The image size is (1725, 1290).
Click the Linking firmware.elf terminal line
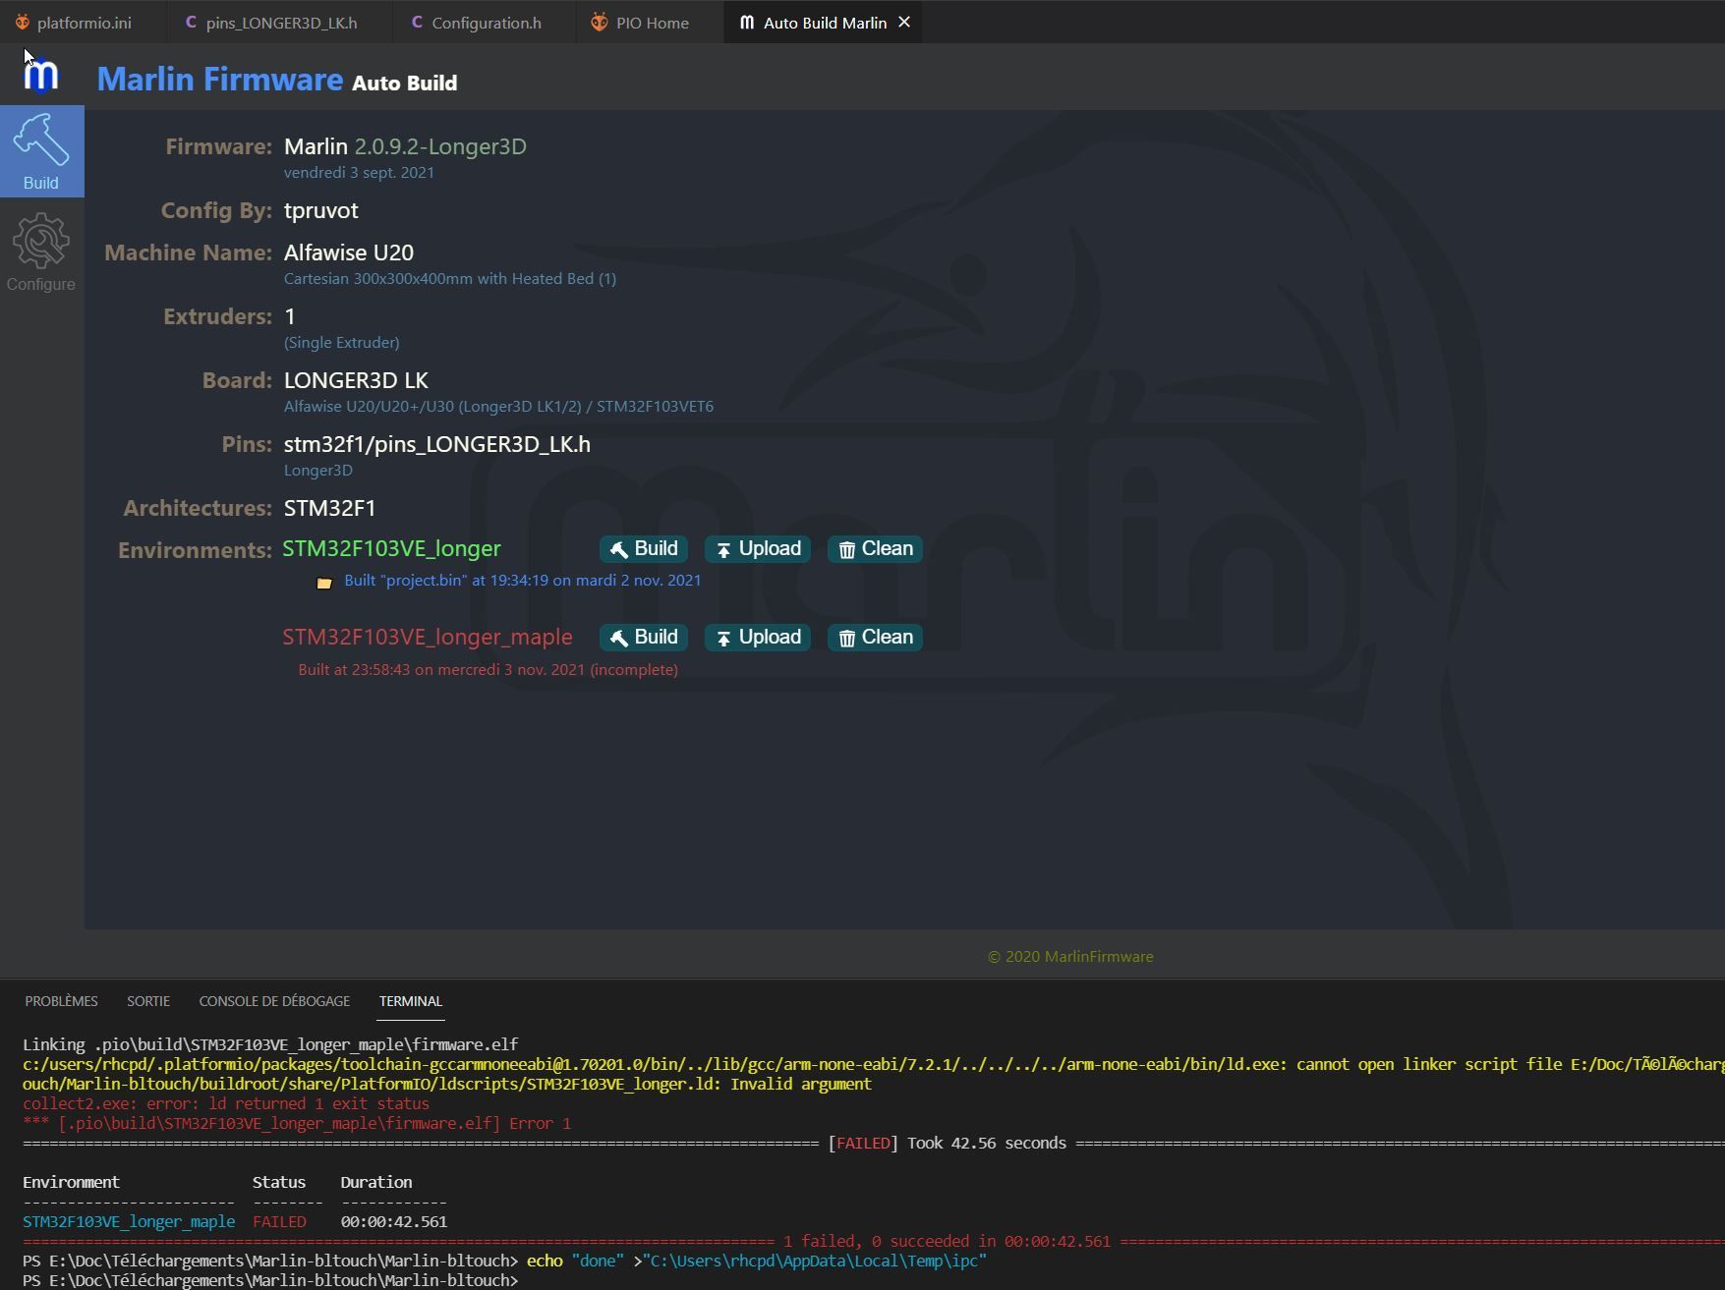pos(270,1044)
